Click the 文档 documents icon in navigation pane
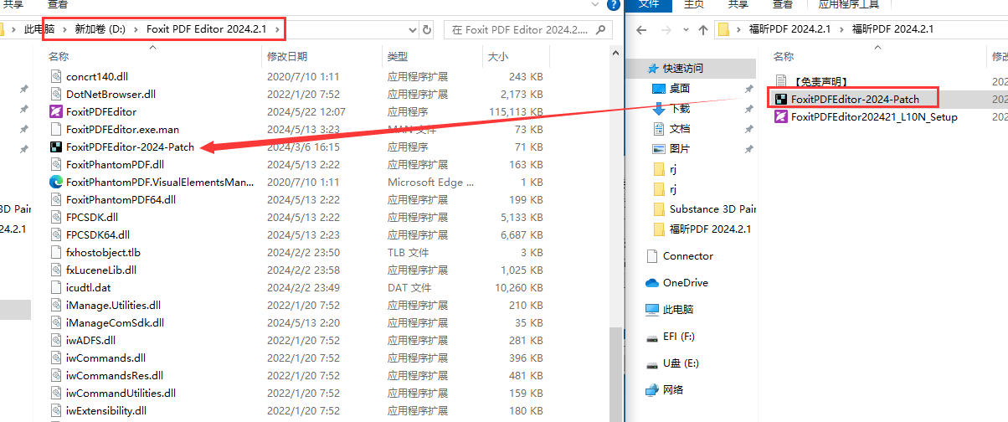 (658, 128)
